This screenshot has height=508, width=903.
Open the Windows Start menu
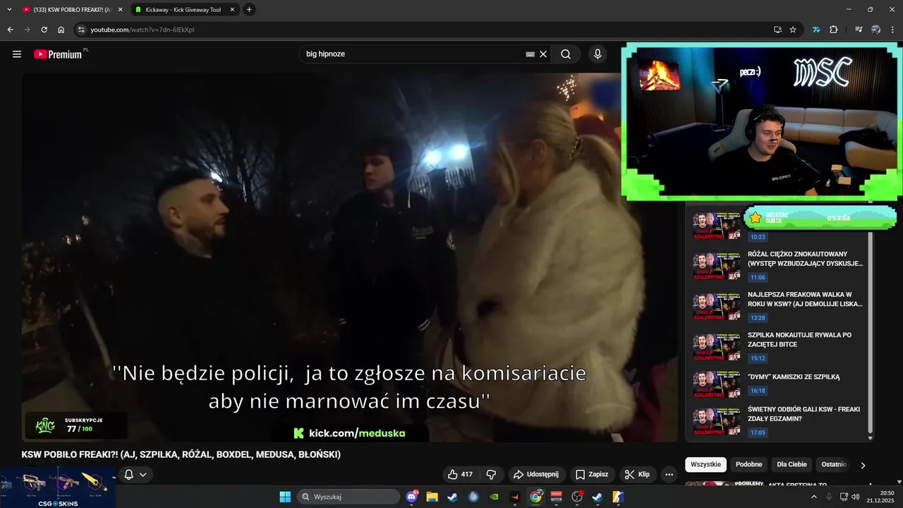pos(285,497)
